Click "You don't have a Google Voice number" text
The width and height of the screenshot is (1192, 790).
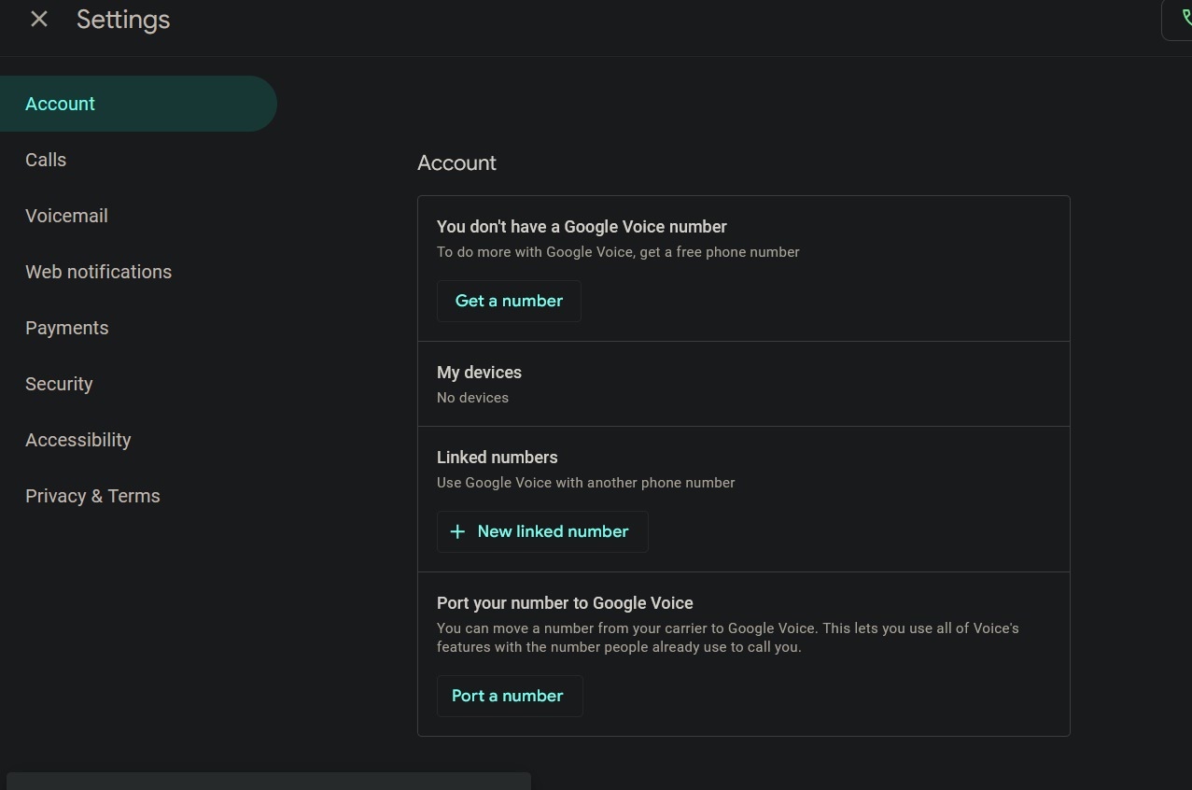pos(582,227)
